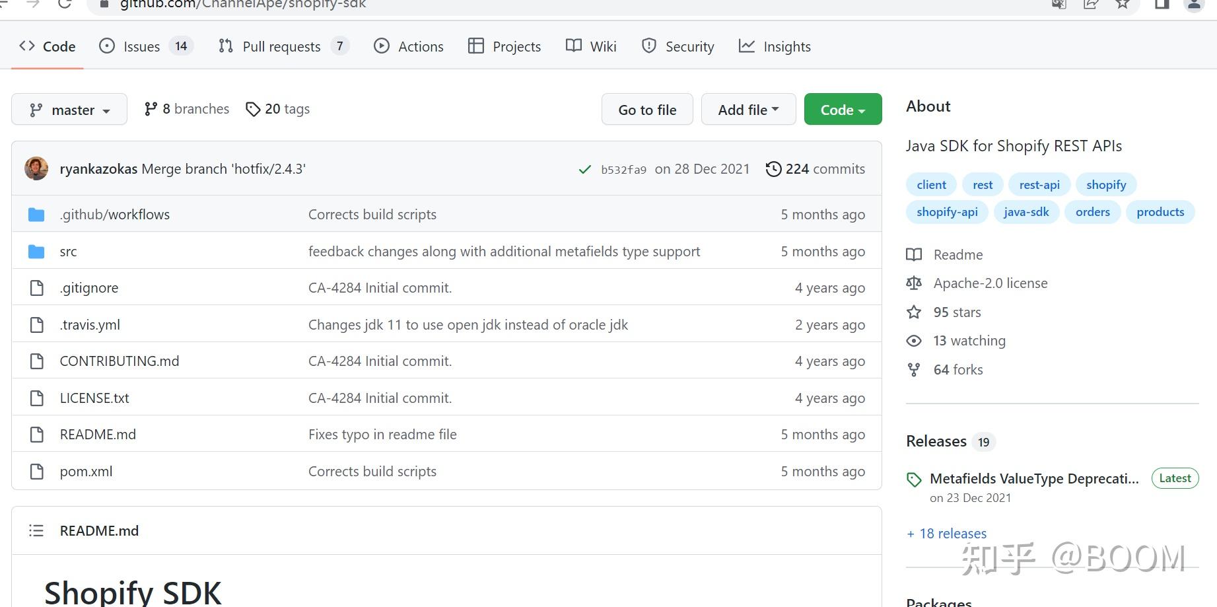Select the orders topic tag
The image size is (1217, 607).
pyautogui.click(x=1092, y=212)
